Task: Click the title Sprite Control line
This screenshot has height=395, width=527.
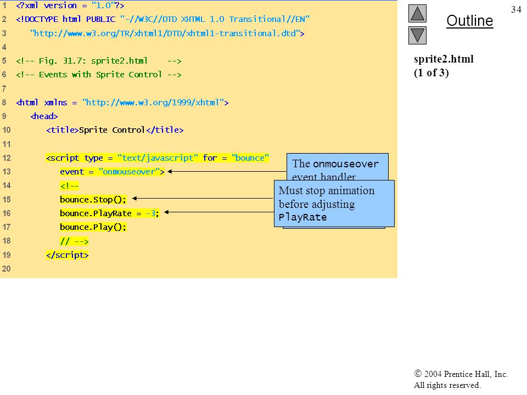Action: pos(115,130)
